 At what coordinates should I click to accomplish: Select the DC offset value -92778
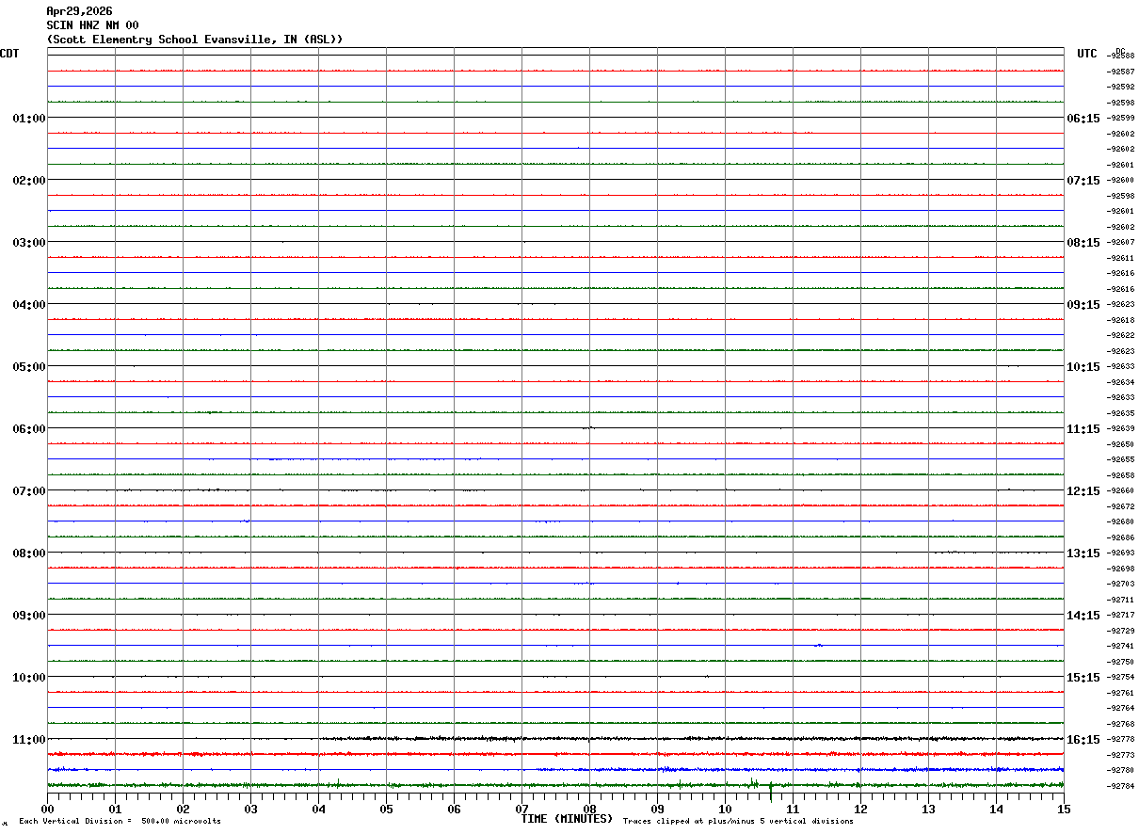1121,739
